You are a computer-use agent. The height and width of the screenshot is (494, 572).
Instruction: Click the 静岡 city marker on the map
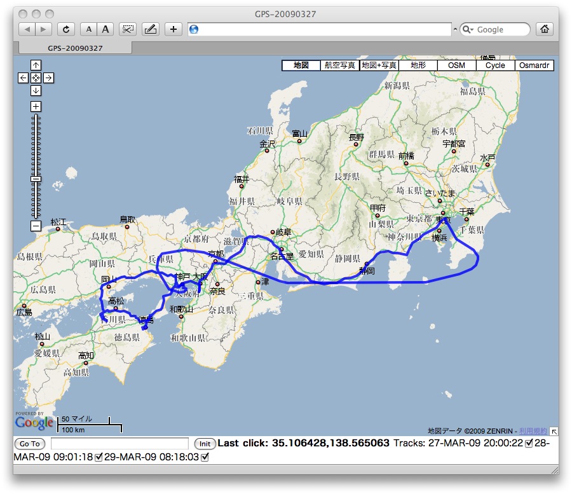click(367, 263)
